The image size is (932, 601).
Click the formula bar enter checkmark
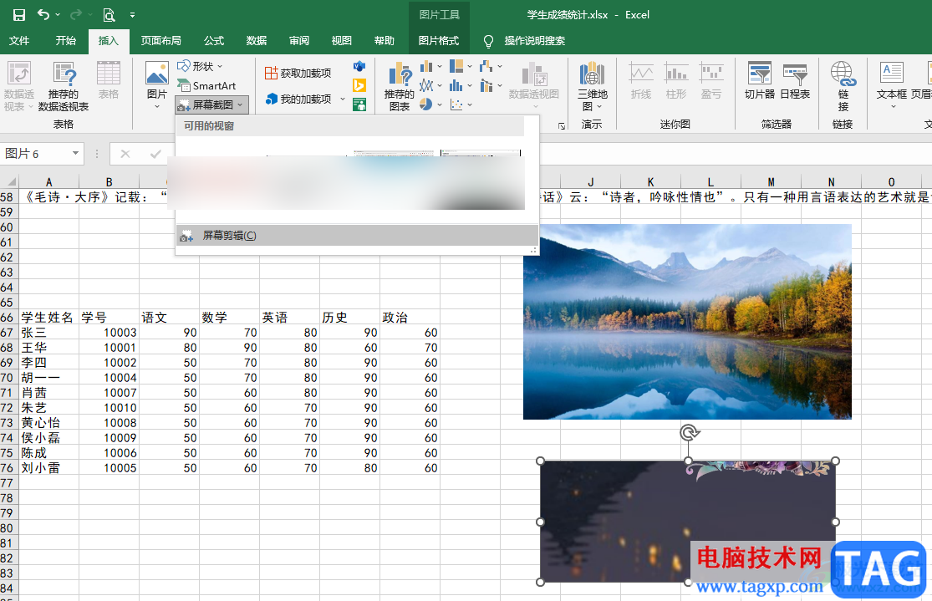tap(155, 154)
